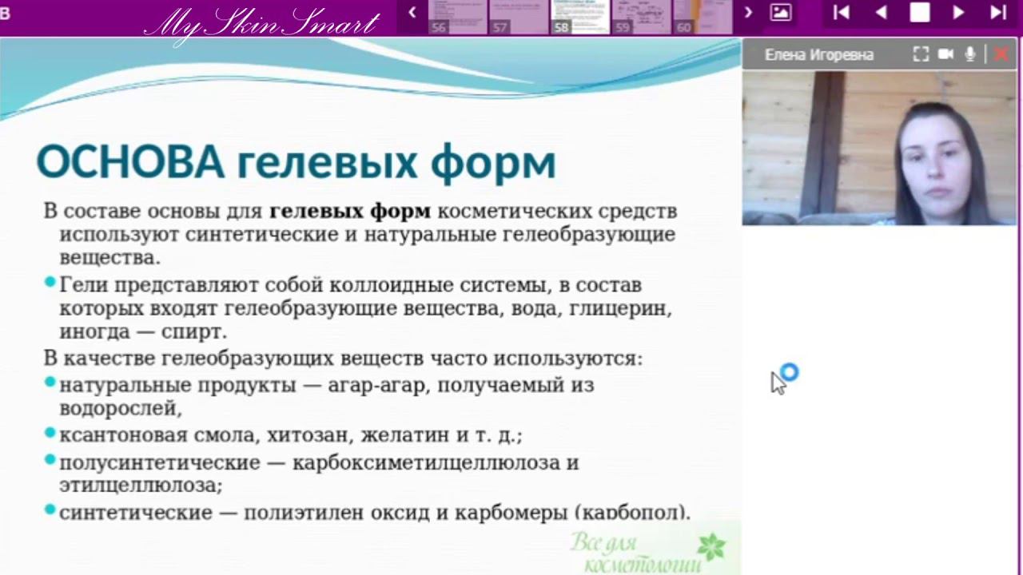
Task: Toggle the microphone in the video panel
Action: tap(970, 54)
